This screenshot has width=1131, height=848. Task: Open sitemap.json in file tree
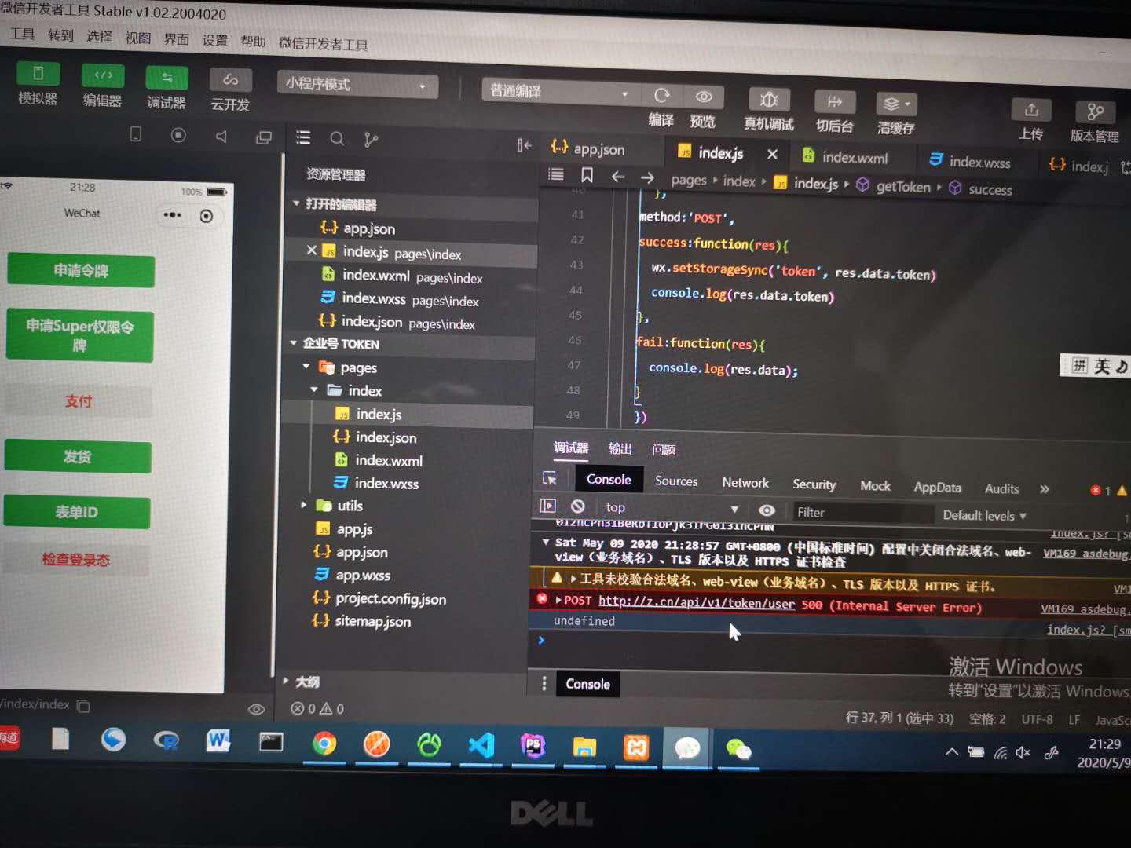[372, 621]
